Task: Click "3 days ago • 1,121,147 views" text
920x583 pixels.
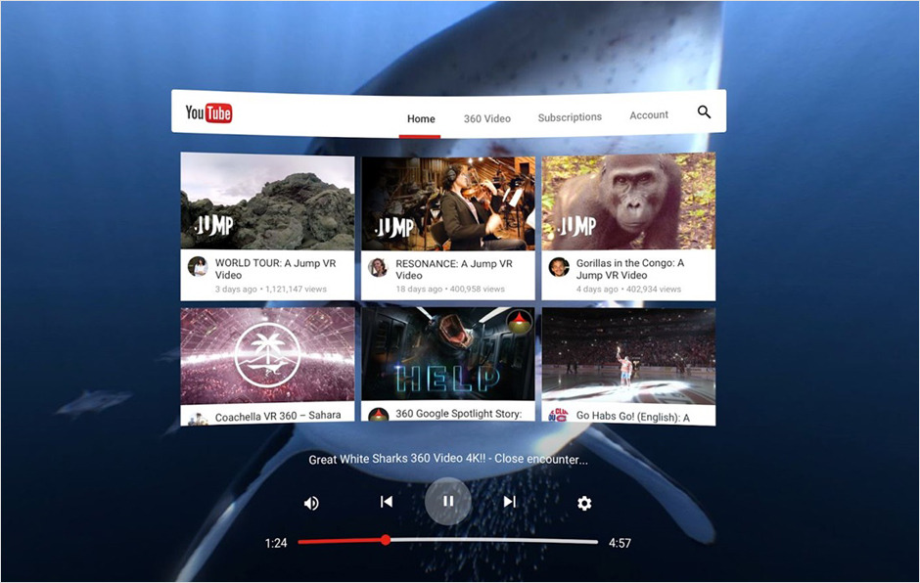Action: pos(270,290)
